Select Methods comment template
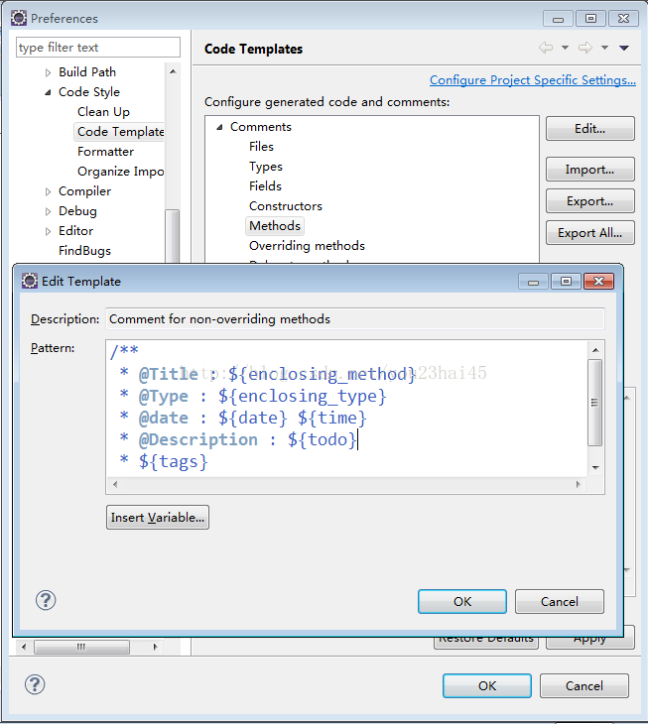This screenshot has width=648, height=724. pyautogui.click(x=275, y=226)
